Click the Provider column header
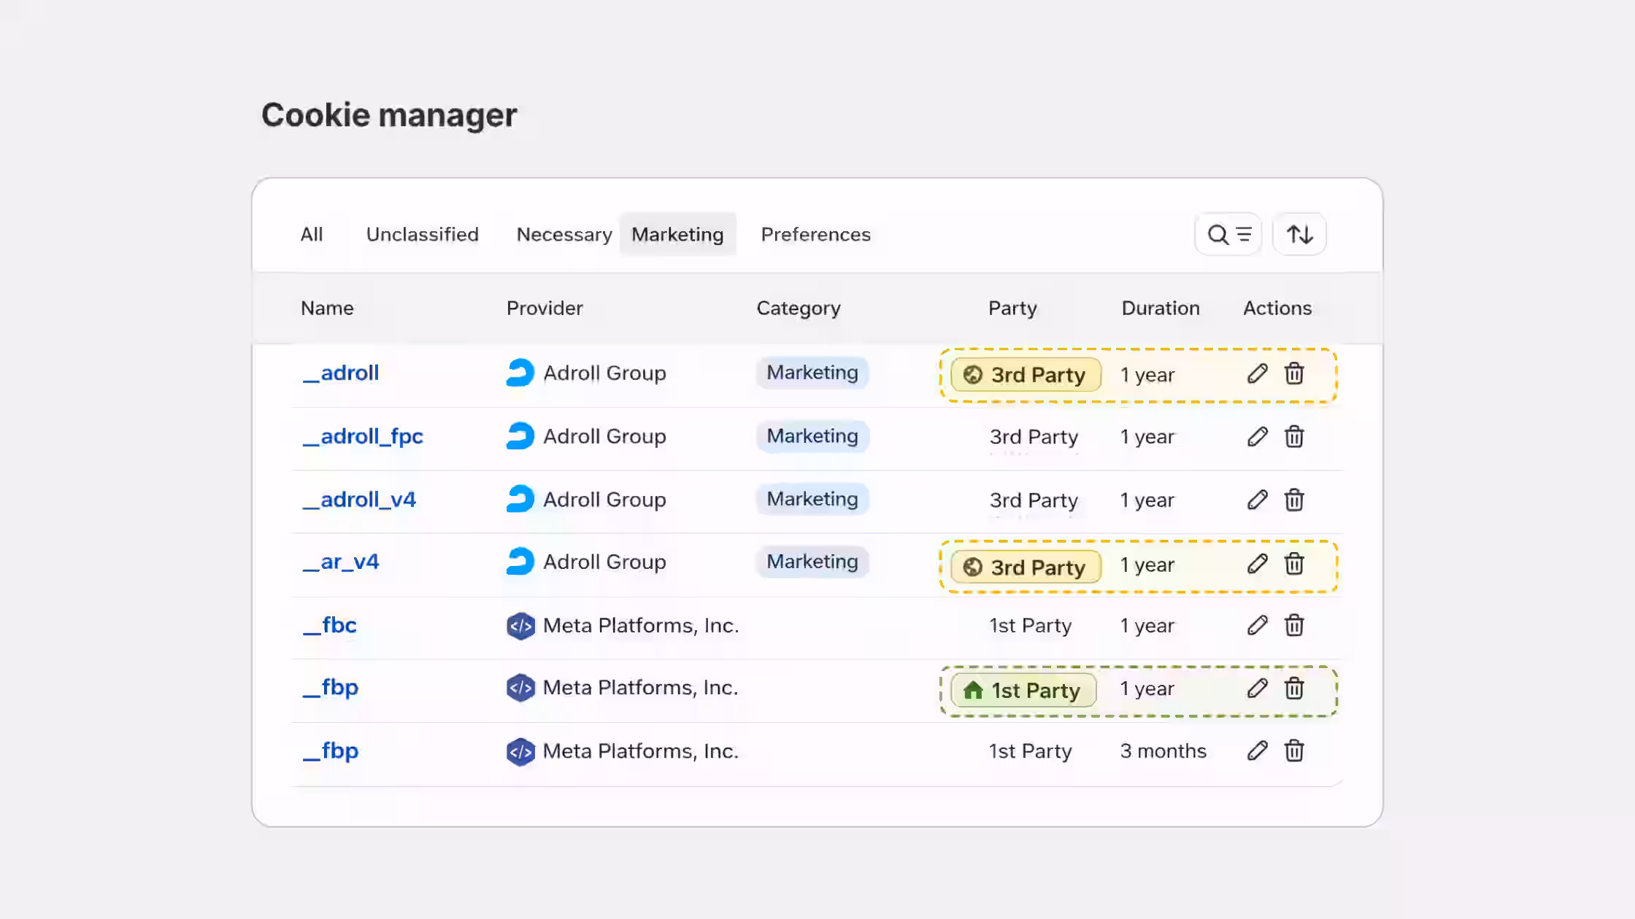 (x=545, y=308)
